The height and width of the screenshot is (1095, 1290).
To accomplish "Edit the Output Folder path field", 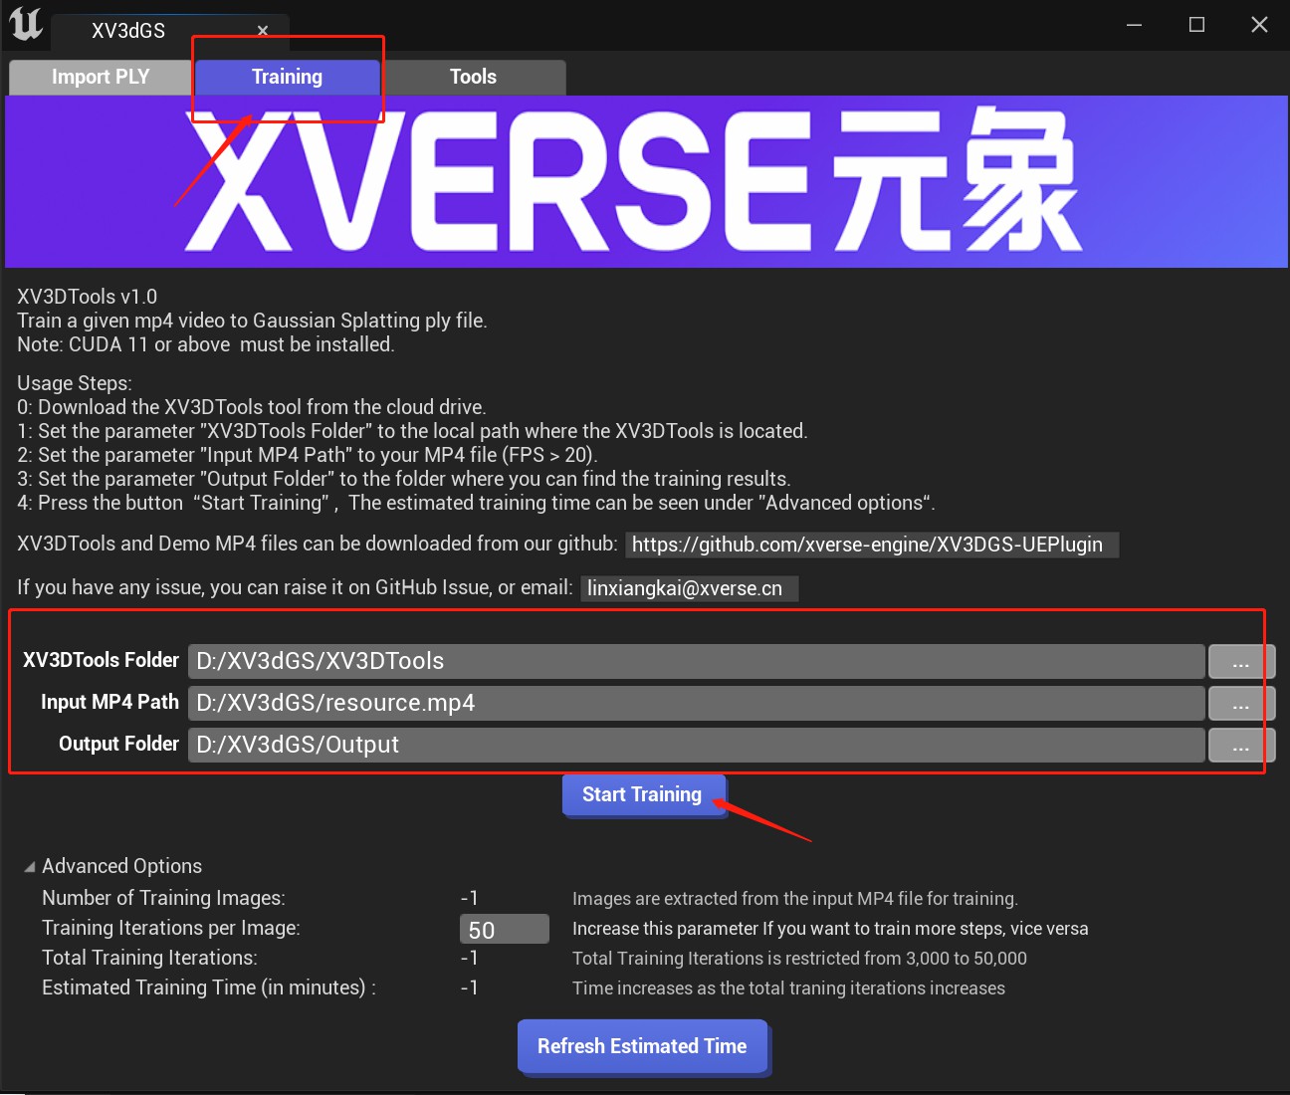I will coord(696,745).
